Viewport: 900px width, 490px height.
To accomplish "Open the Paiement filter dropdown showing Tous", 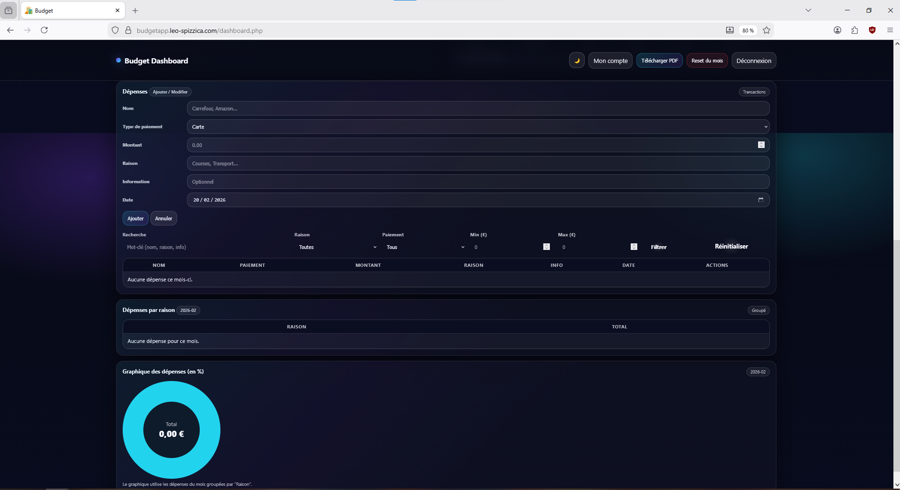I will [x=424, y=247].
